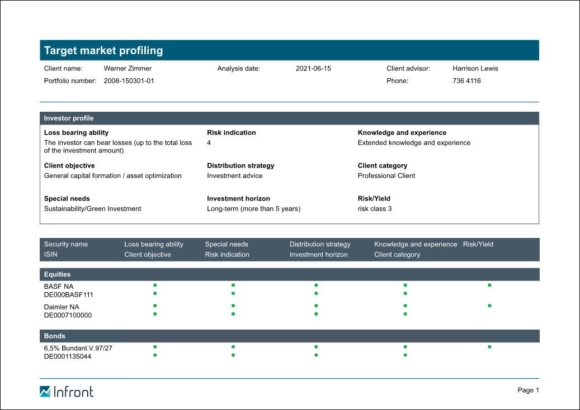Click the Bundanl.V.97/27 Risk/Yield green dot
This screenshot has width=580, height=410.
tap(489, 347)
